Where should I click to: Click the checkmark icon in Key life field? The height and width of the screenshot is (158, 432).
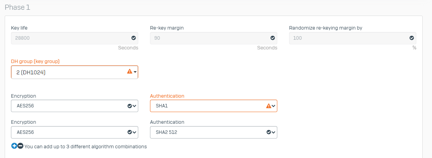point(134,38)
